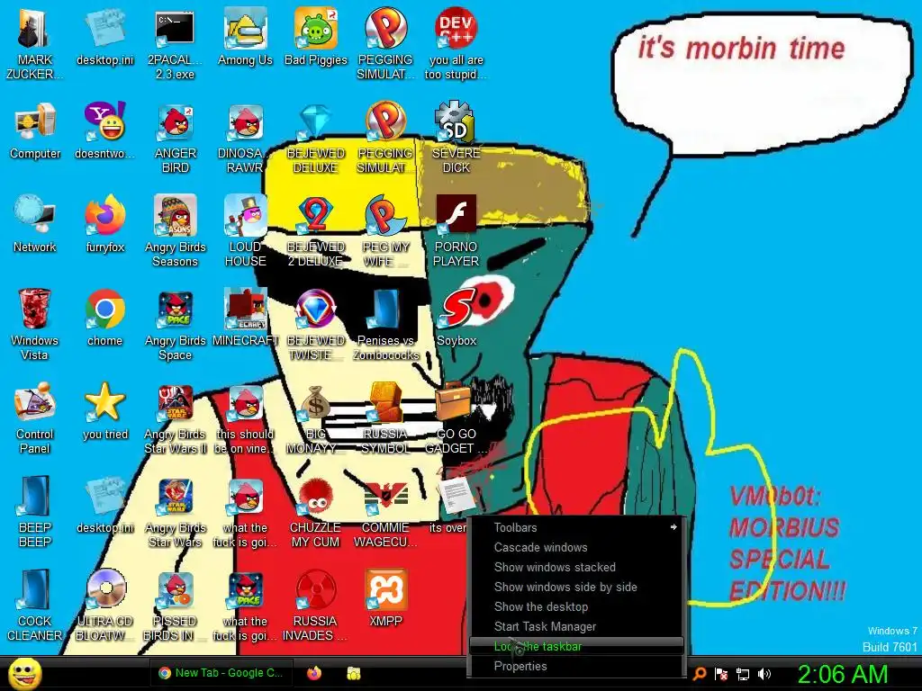Select the Computer desktop icon
Image resolution: width=922 pixels, height=691 pixels.
(35, 130)
